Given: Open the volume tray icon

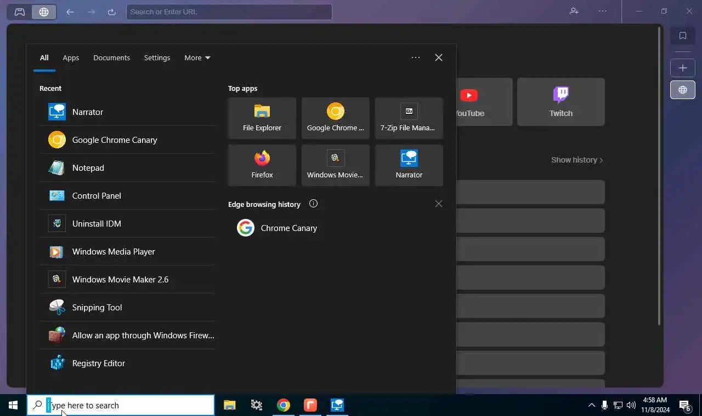Looking at the screenshot, I should click(631, 405).
